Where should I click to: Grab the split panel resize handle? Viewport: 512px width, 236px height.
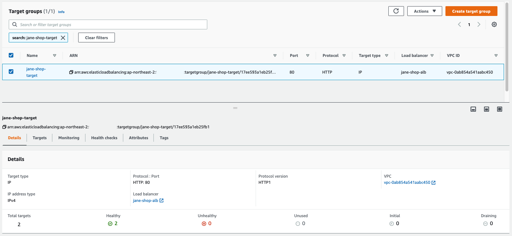[235, 108]
